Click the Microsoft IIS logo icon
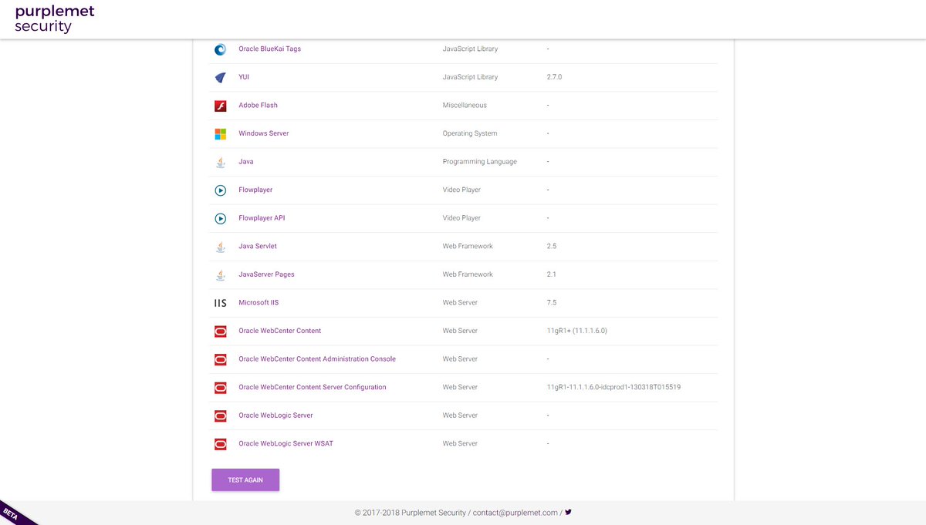Screen dimensions: 926x525 click(220, 303)
